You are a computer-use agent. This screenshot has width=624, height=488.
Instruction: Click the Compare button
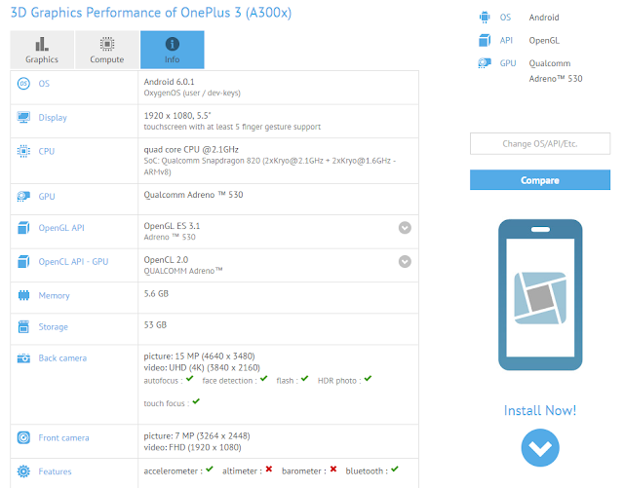[539, 180]
